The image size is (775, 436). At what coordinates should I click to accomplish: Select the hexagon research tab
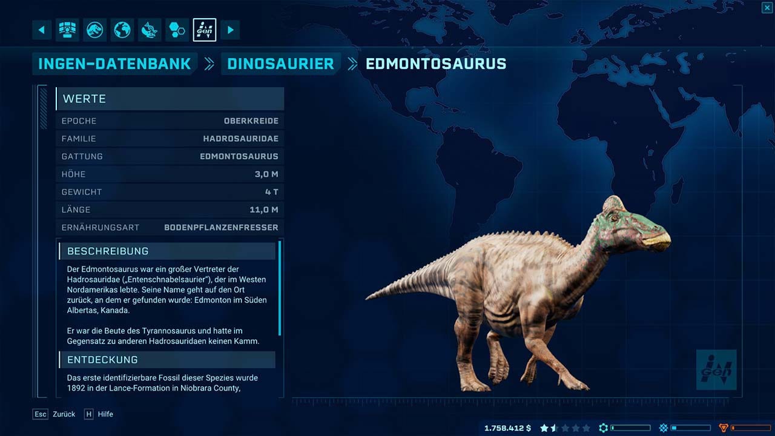point(177,30)
